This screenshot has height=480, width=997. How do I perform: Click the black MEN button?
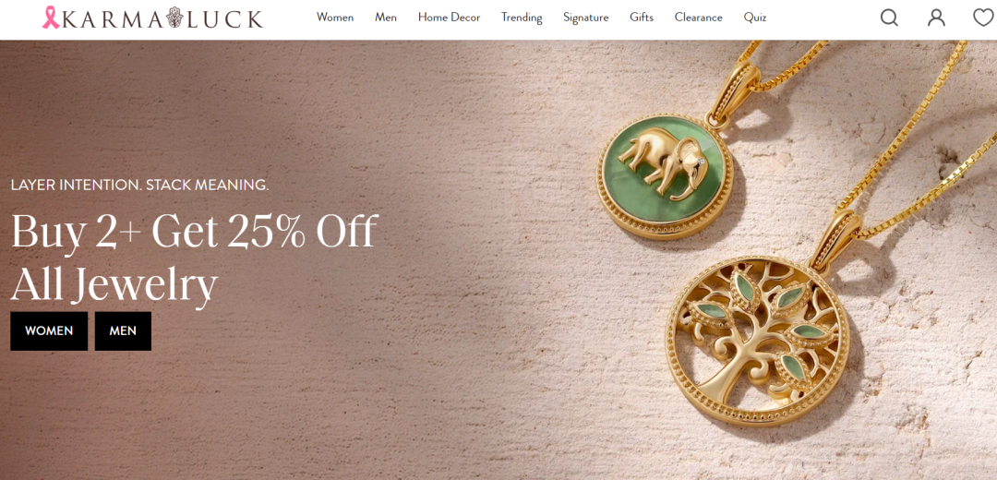pyautogui.click(x=123, y=330)
